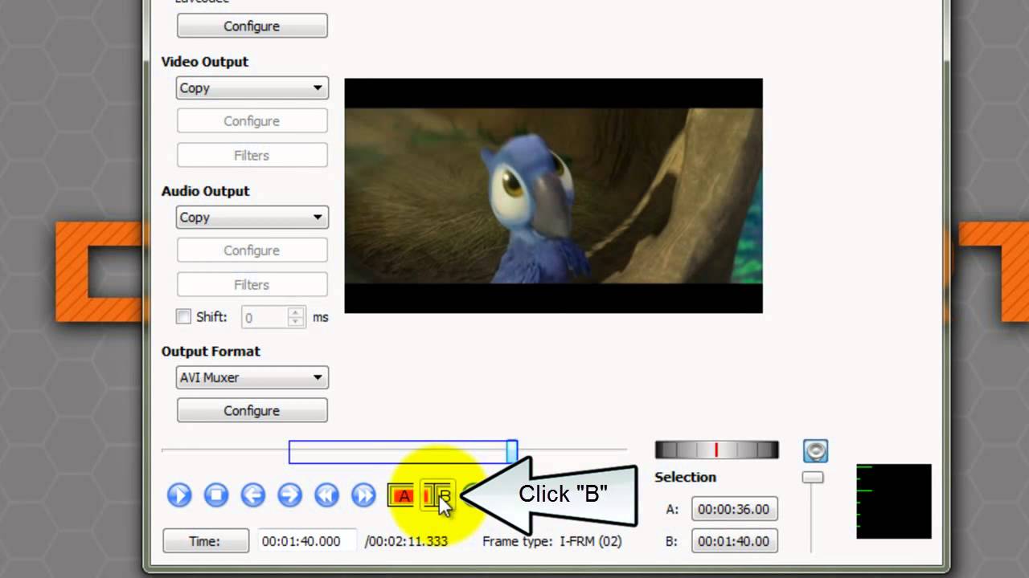Image resolution: width=1029 pixels, height=578 pixels.
Task: Stop video playback
Action: click(x=216, y=495)
